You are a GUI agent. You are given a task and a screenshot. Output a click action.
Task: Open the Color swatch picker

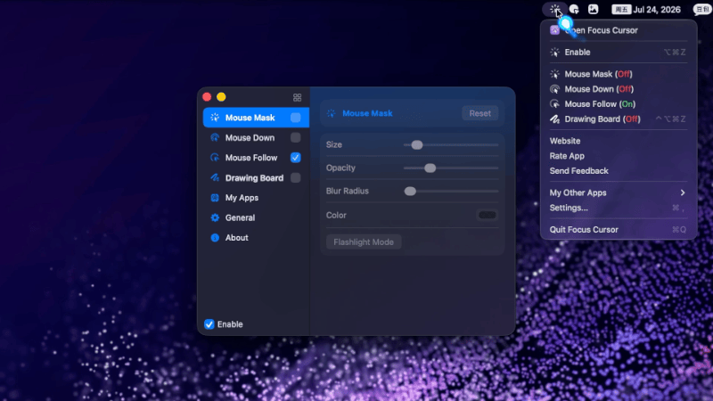487,215
